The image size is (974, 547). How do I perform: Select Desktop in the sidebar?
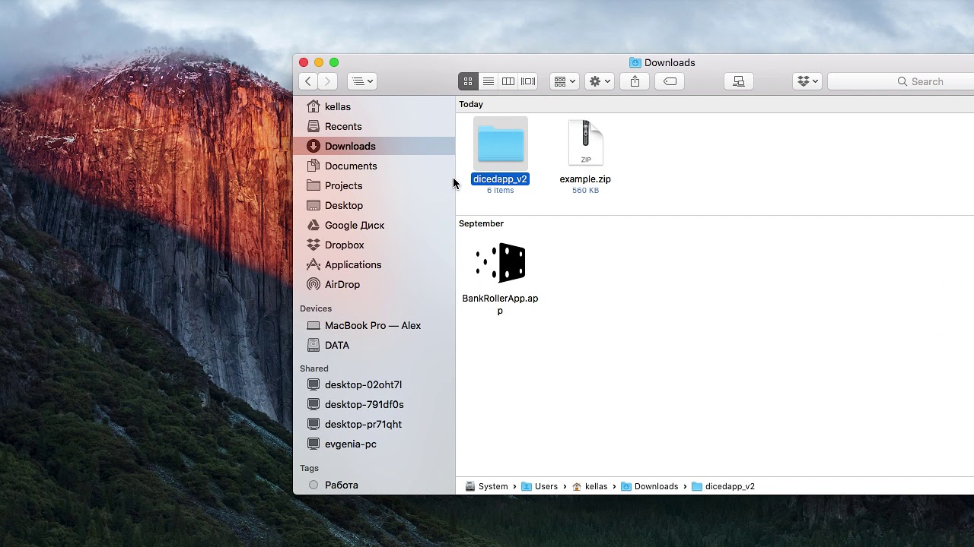click(374, 205)
